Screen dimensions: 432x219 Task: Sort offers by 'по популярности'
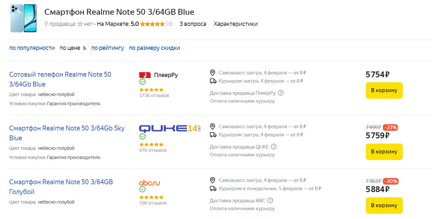[32, 48]
